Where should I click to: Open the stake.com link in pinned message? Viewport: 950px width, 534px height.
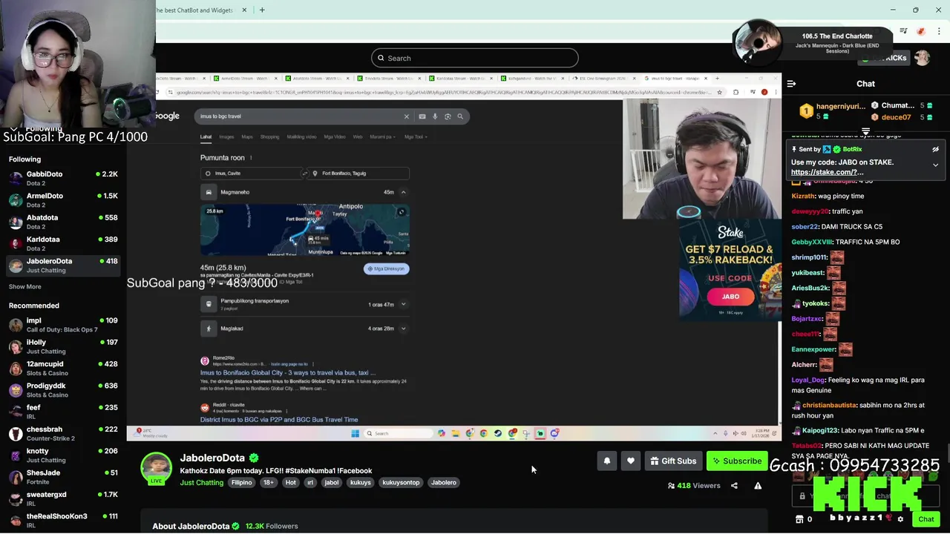click(x=827, y=172)
